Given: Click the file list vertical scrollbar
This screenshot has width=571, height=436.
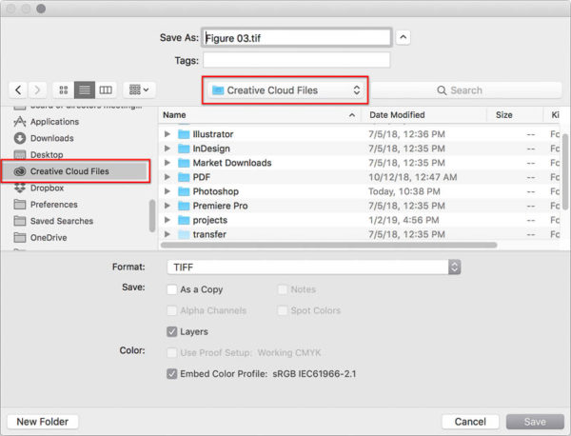Looking at the screenshot, I should coord(565,171).
